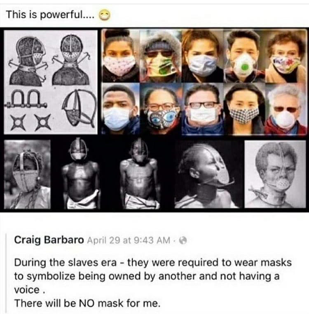This screenshot has height=314, width=309.
Task: Select the eyeglasses photo with white surgical mask
Action: (203, 109)
